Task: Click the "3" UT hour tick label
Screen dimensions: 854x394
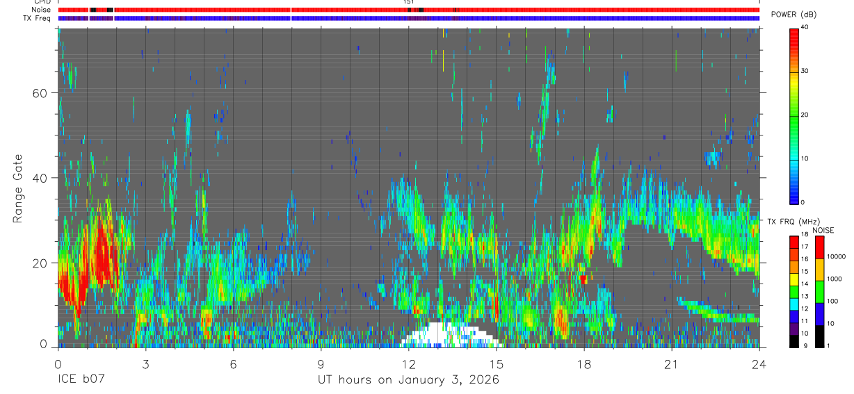Action: pyautogui.click(x=146, y=363)
